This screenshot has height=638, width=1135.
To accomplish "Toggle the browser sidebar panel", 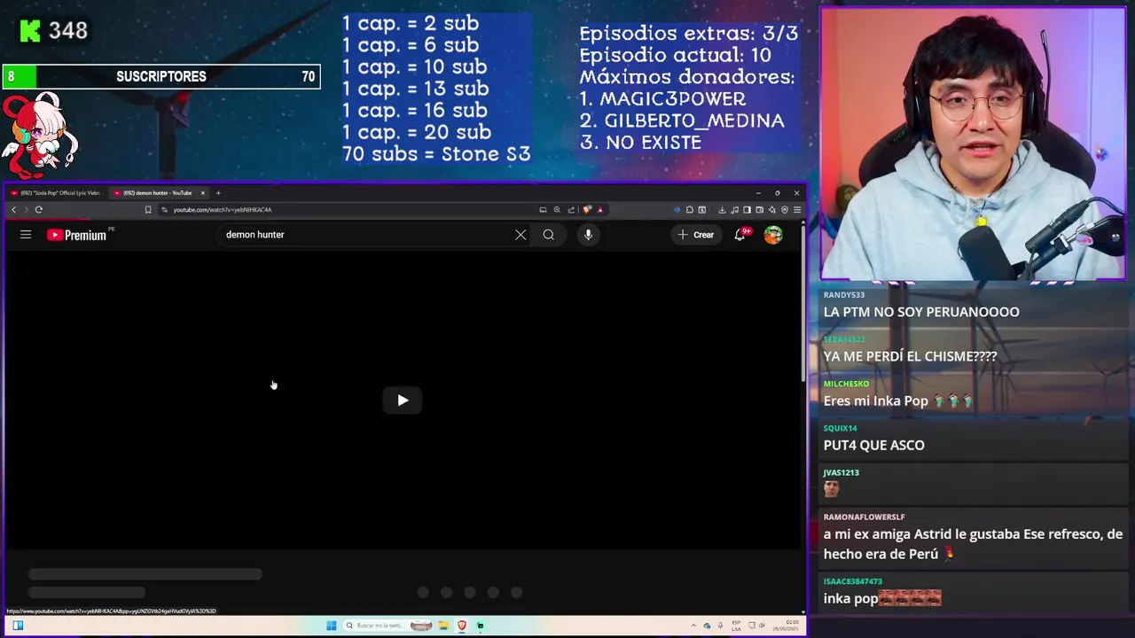I will (x=747, y=210).
